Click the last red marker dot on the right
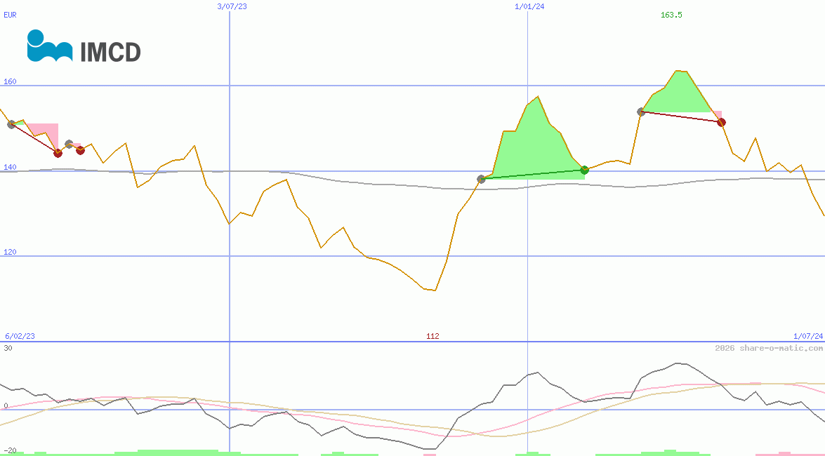Screen dimensions: 825x456 coord(721,122)
